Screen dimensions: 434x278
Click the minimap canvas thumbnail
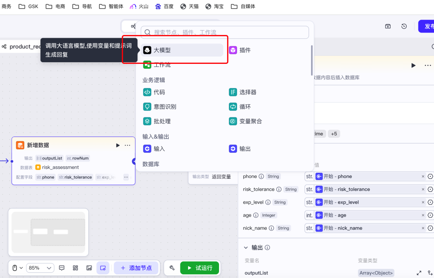[x=49, y=232]
